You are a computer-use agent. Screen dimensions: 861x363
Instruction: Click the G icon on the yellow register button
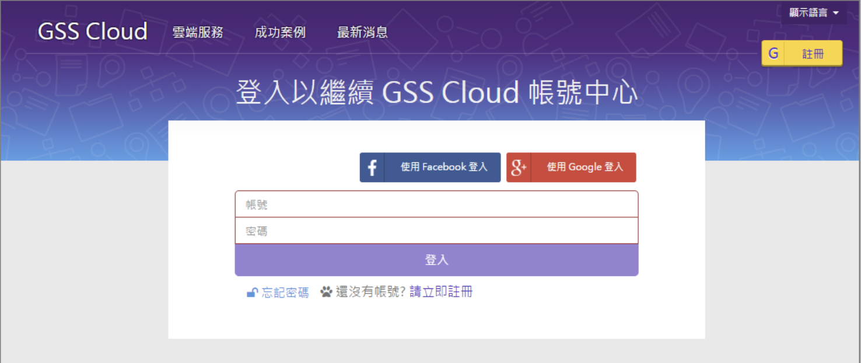pyautogui.click(x=773, y=54)
